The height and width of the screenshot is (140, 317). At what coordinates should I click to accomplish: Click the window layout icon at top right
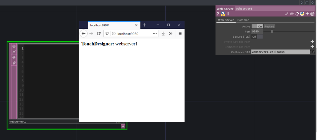pos(307,2)
